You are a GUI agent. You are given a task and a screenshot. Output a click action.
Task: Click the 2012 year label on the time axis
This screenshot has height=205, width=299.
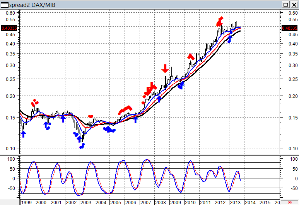[220, 202]
